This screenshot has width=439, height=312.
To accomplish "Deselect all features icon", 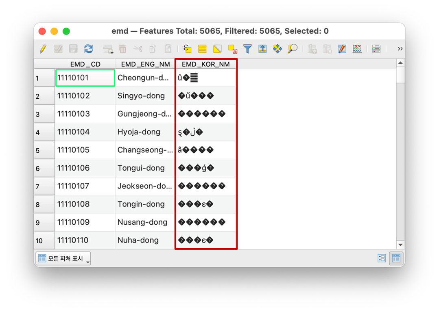I will (x=233, y=49).
